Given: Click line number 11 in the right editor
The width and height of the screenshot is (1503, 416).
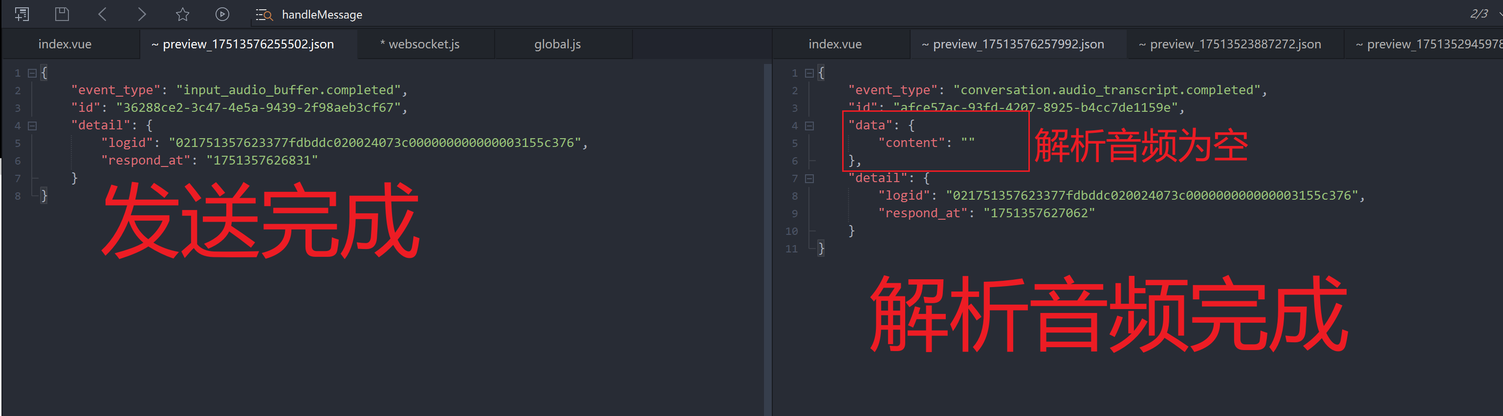Looking at the screenshot, I should pyautogui.click(x=791, y=249).
